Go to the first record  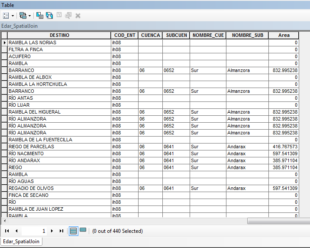[7, 231]
